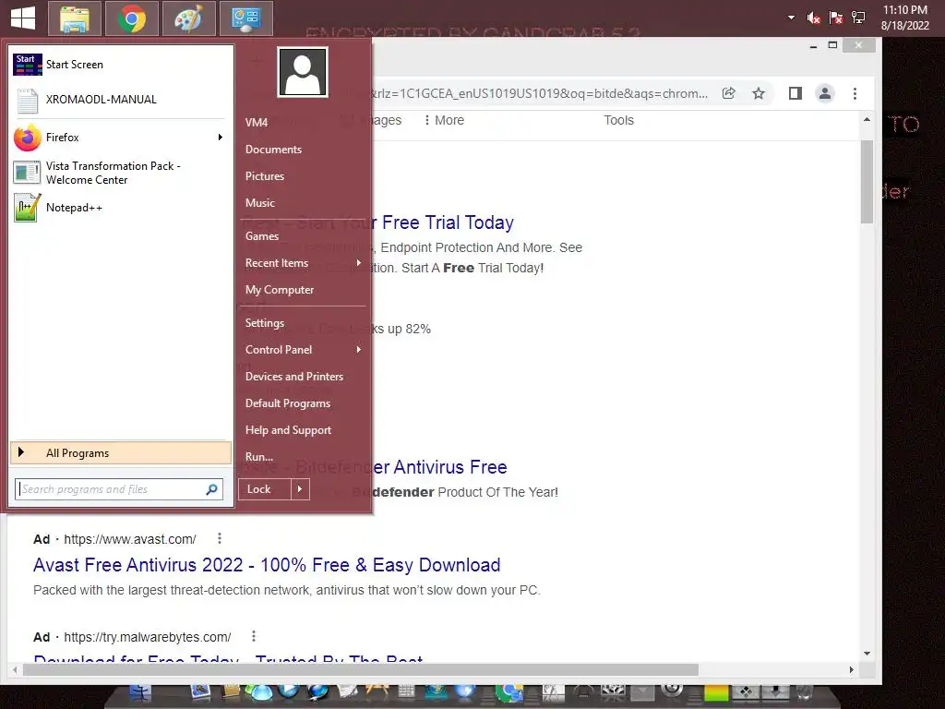Open Chrome from the taskbar
Image resolution: width=945 pixels, height=709 pixels.
click(132, 18)
